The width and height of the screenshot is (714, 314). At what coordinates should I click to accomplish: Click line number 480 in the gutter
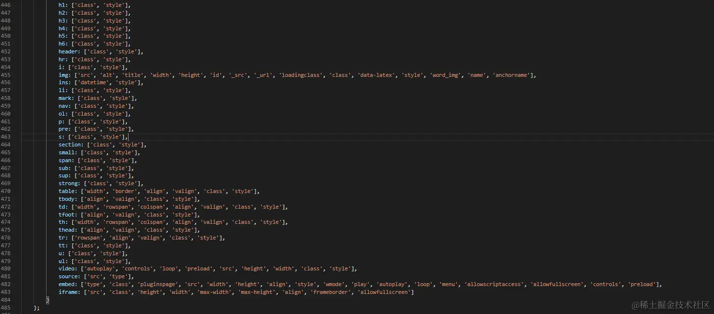click(x=5, y=269)
